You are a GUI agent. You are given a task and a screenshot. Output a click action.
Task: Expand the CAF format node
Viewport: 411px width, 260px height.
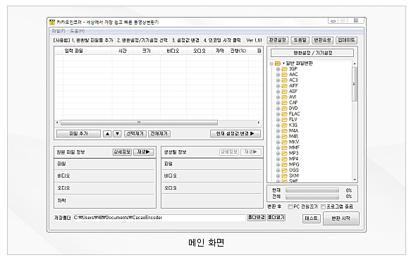pyautogui.click(x=278, y=103)
